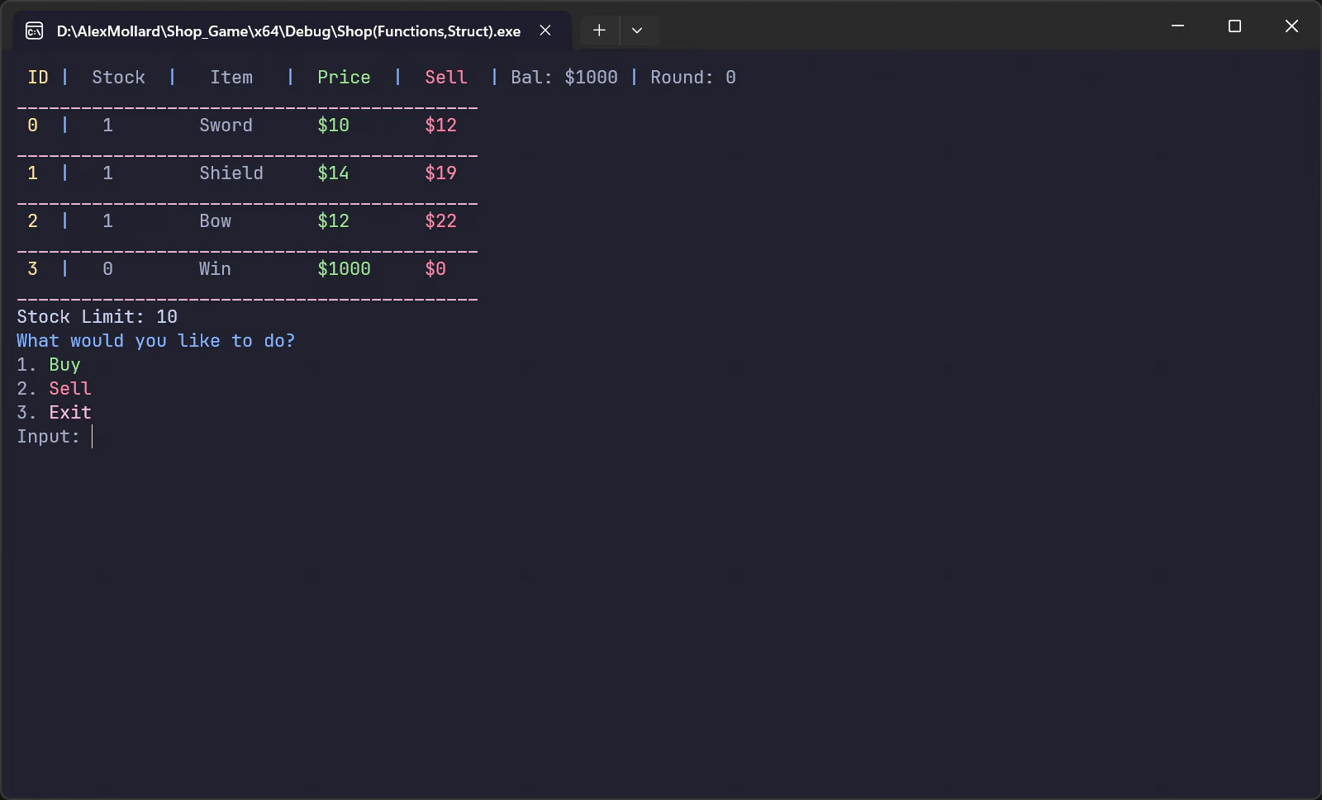Click the Bal: $1000 balance text
Image resolution: width=1322 pixels, height=800 pixels.
tap(564, 78)
